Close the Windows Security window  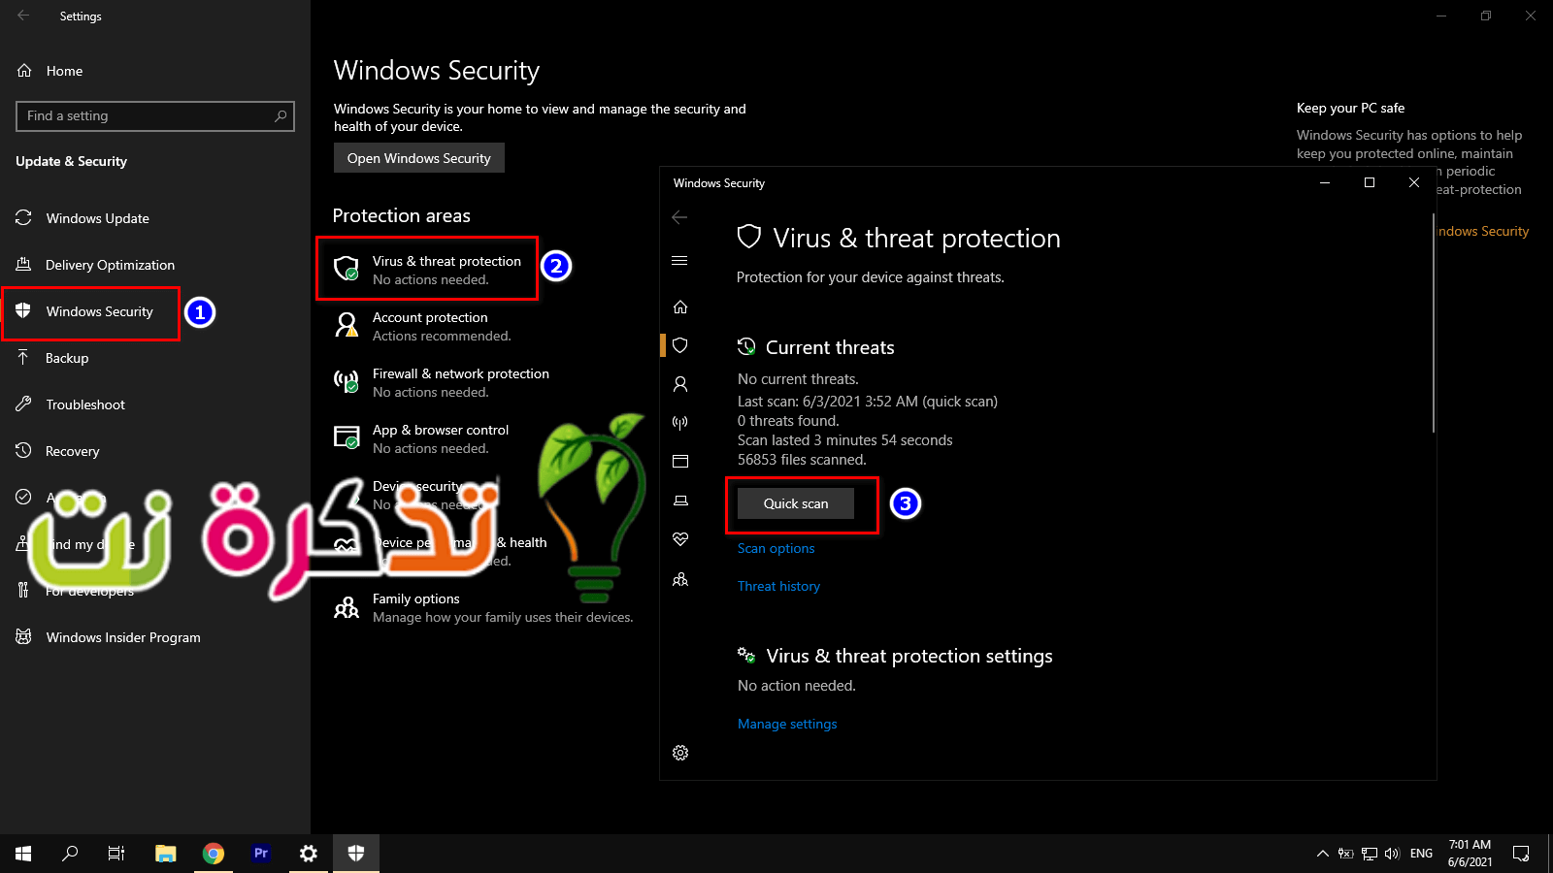tap(1414, 182)
